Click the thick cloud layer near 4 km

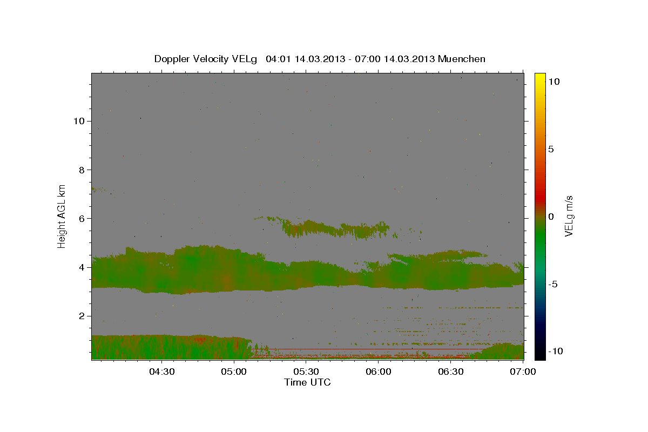tap(307, 270)
